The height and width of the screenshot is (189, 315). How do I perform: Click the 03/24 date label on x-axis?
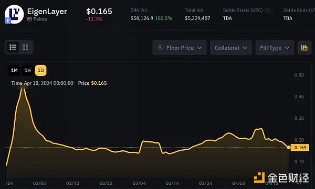(205, 183)
